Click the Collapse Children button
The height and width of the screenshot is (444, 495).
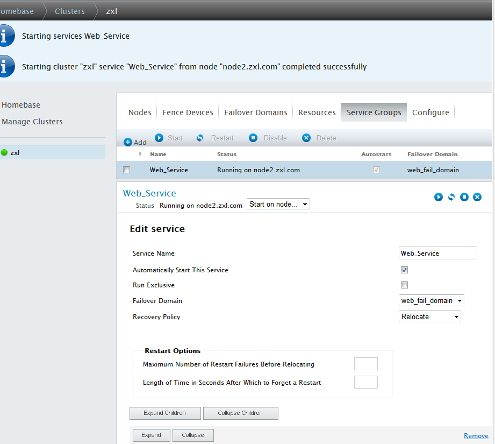coord(241,413)
